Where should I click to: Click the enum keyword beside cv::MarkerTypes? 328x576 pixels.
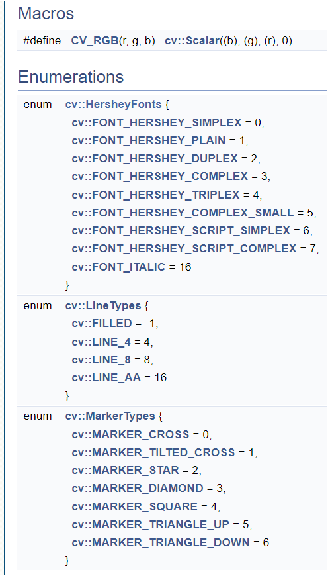38,416
